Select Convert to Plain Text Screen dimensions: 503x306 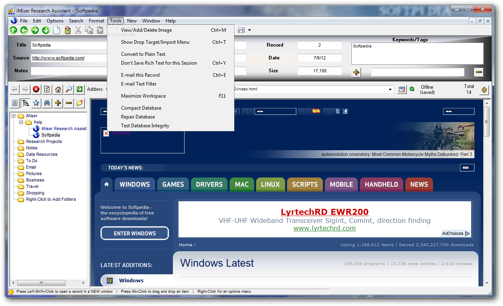tap(170, 54)
